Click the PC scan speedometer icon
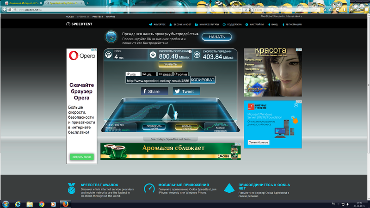This screenshot has width=370, height=208. click(111, 36)
